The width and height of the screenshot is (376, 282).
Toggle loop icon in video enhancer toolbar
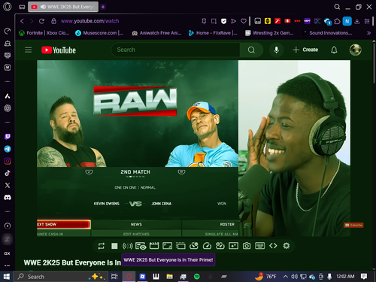(102, 246)
